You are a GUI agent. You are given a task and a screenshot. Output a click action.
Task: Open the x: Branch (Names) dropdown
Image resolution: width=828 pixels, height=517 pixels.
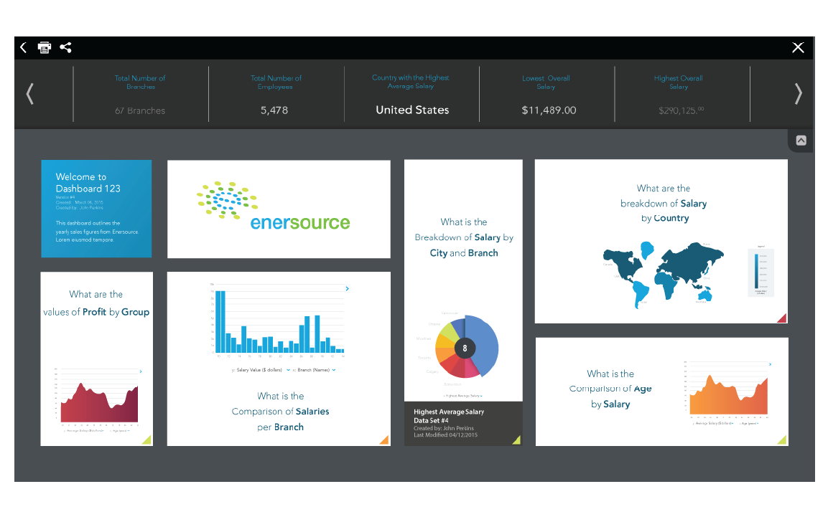334,370
